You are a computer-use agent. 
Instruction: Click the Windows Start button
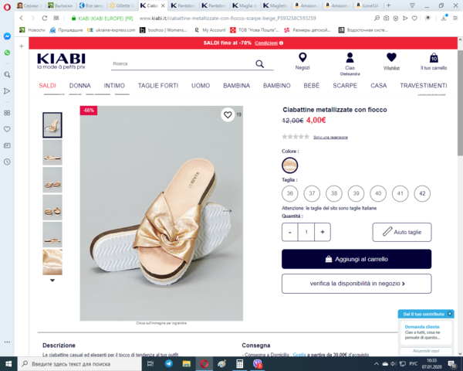coord(8,363)
